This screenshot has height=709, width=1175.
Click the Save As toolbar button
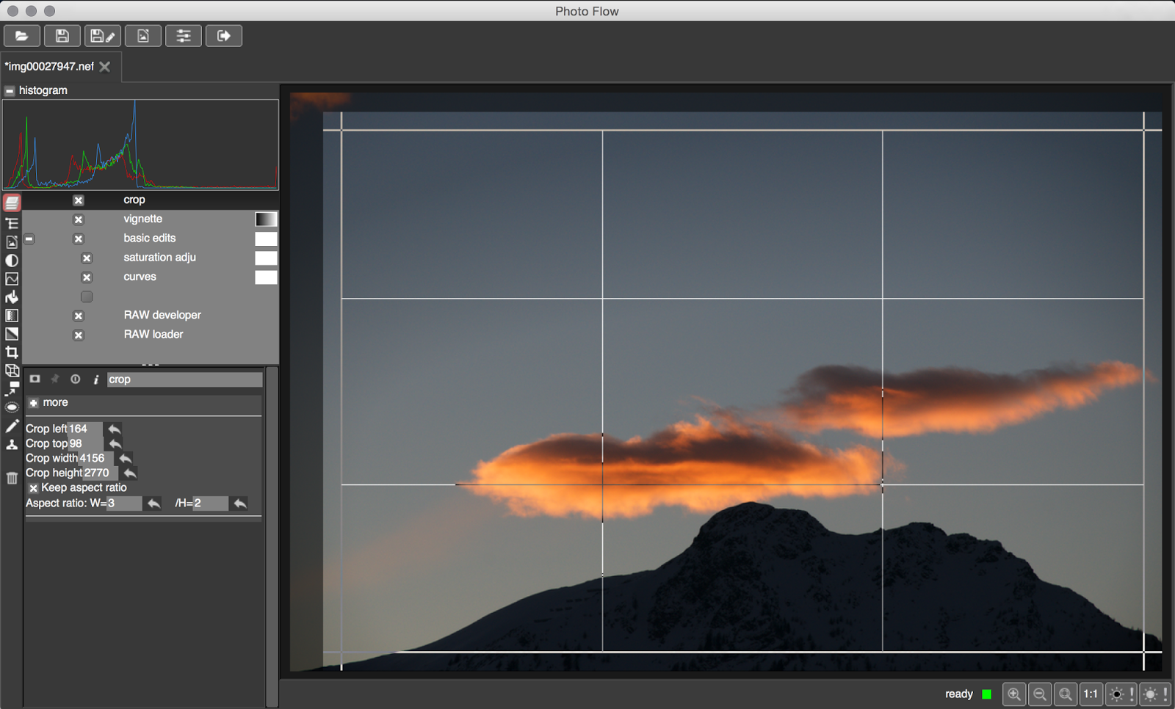pos(103,36)
